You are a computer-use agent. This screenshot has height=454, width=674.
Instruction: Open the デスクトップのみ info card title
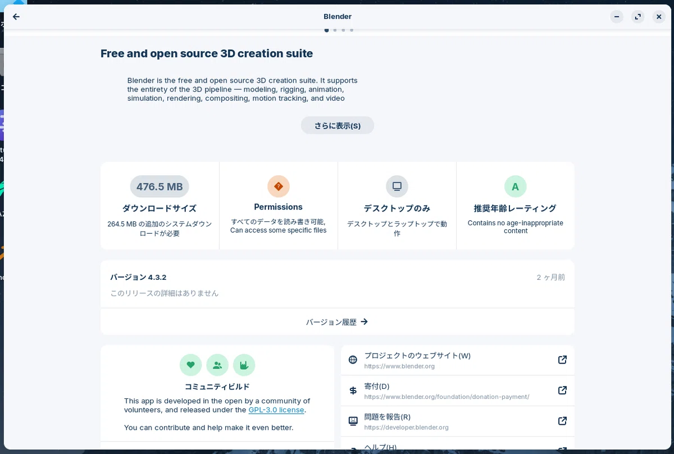[397, 208]
